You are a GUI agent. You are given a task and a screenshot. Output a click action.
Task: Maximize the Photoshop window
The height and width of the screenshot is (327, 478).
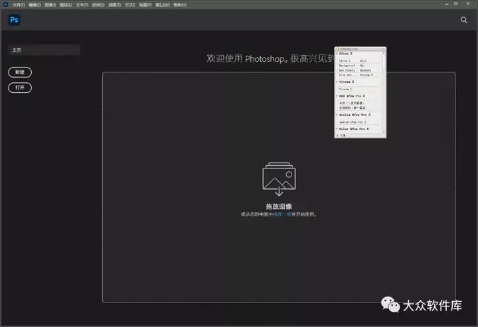(x=456, y=4)
